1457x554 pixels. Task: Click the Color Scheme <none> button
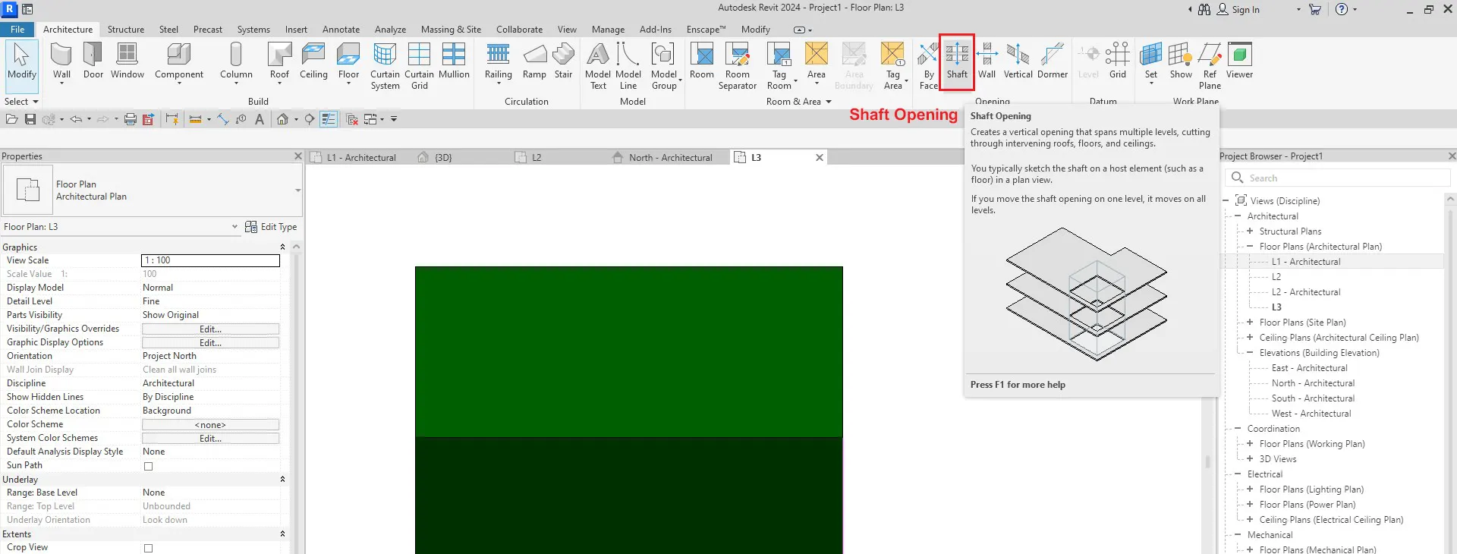(210, 425)
